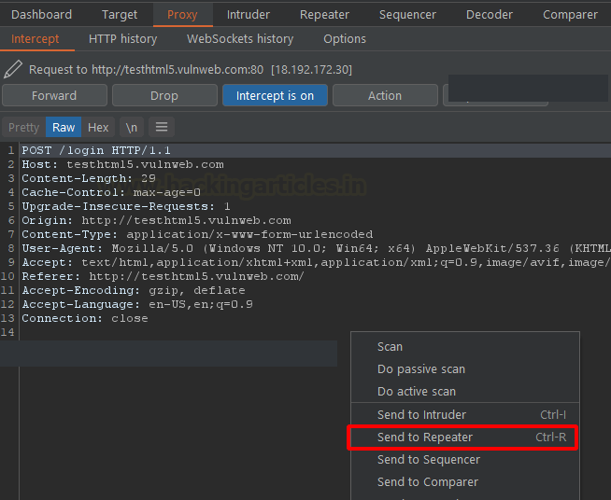Select the Proxy main tab
The width and height of the screenshot is (611, 500).
point(182,14)
